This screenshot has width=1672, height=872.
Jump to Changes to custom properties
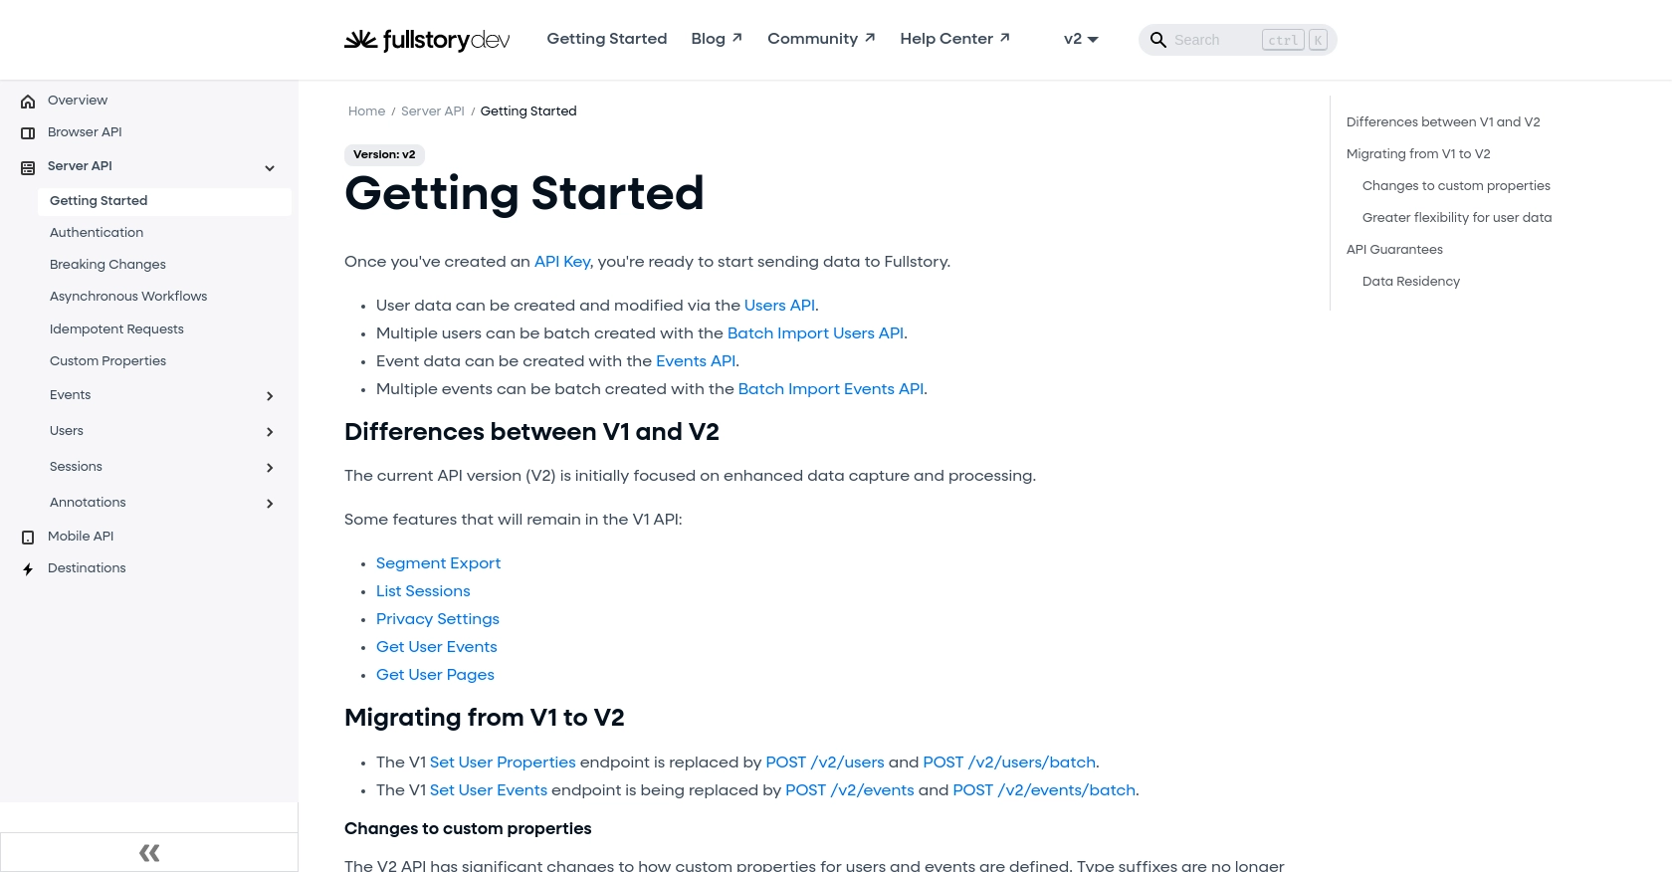(1456, 186)
